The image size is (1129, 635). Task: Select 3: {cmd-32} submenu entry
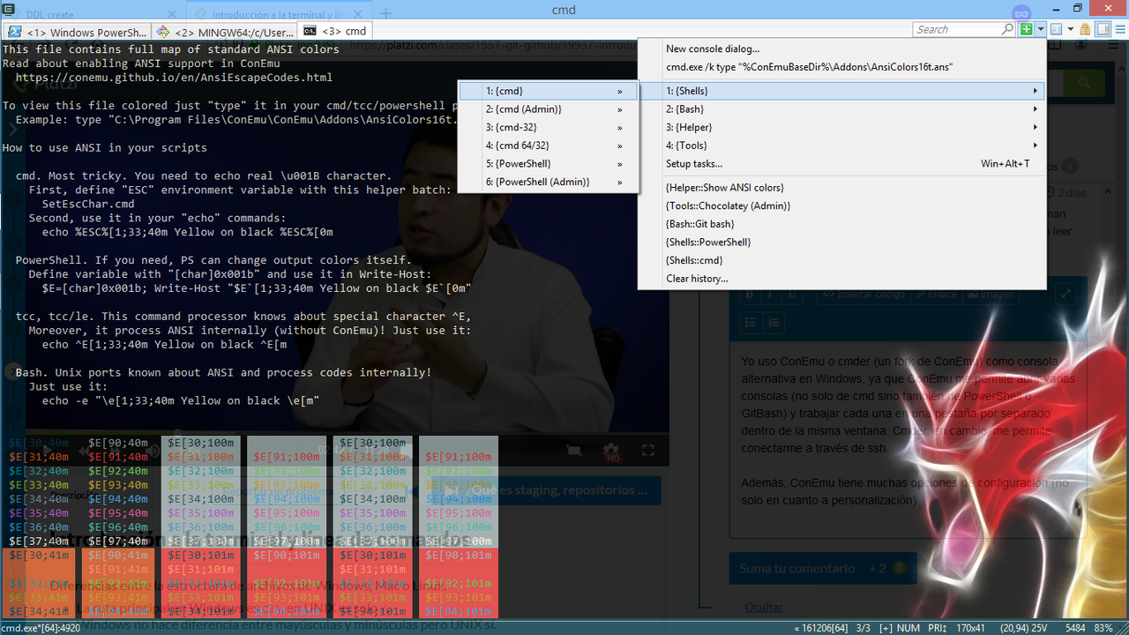click(x=548, y=127)
